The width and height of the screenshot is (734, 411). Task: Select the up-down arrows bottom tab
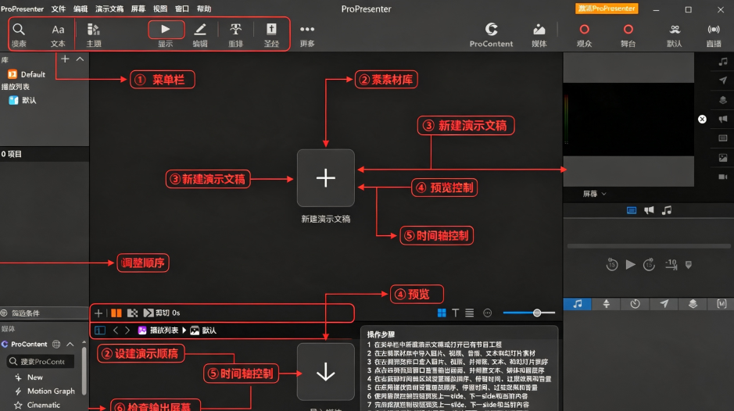pyautogui.click(x=607, y=304)
